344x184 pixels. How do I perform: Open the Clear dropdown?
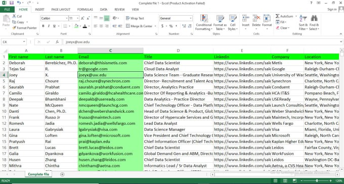pos(283,28)
